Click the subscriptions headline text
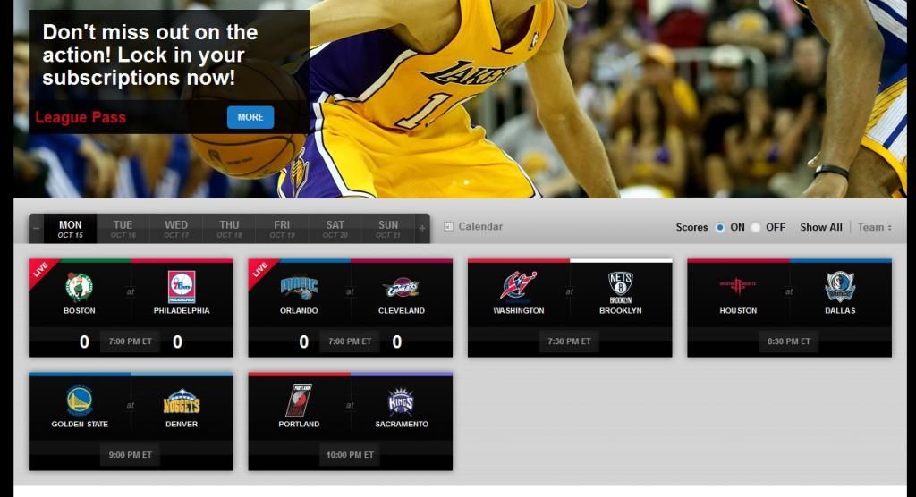The width and height of the screenshot is (916, 497). pyautogui.click(x=150, y=55)
